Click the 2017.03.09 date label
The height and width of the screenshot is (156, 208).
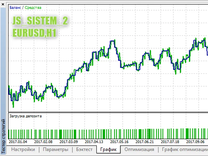coord(69,142)
